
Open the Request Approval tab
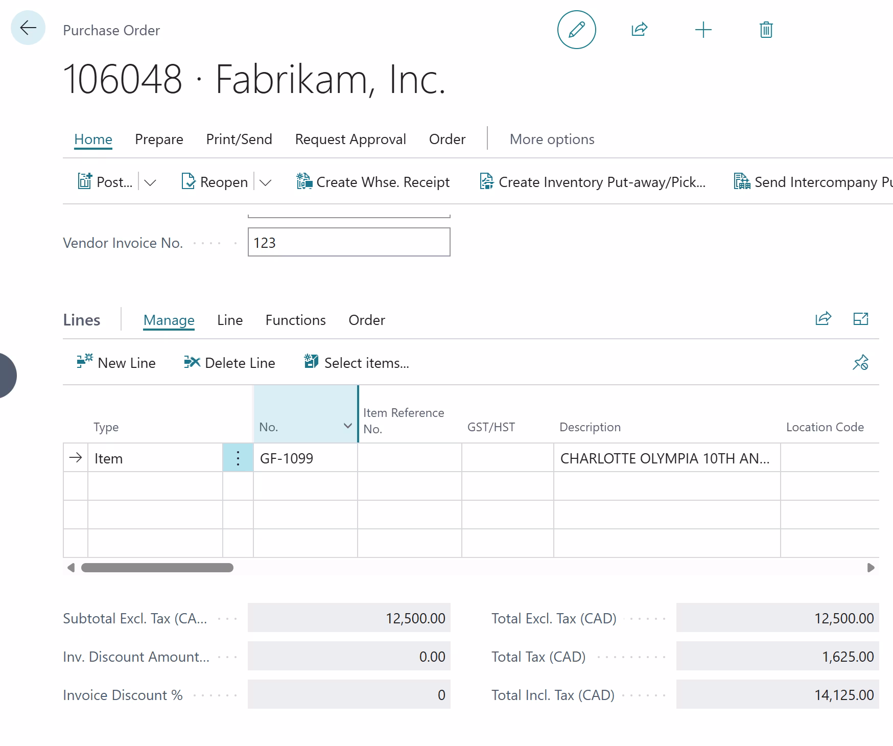(x=350, y=139)
